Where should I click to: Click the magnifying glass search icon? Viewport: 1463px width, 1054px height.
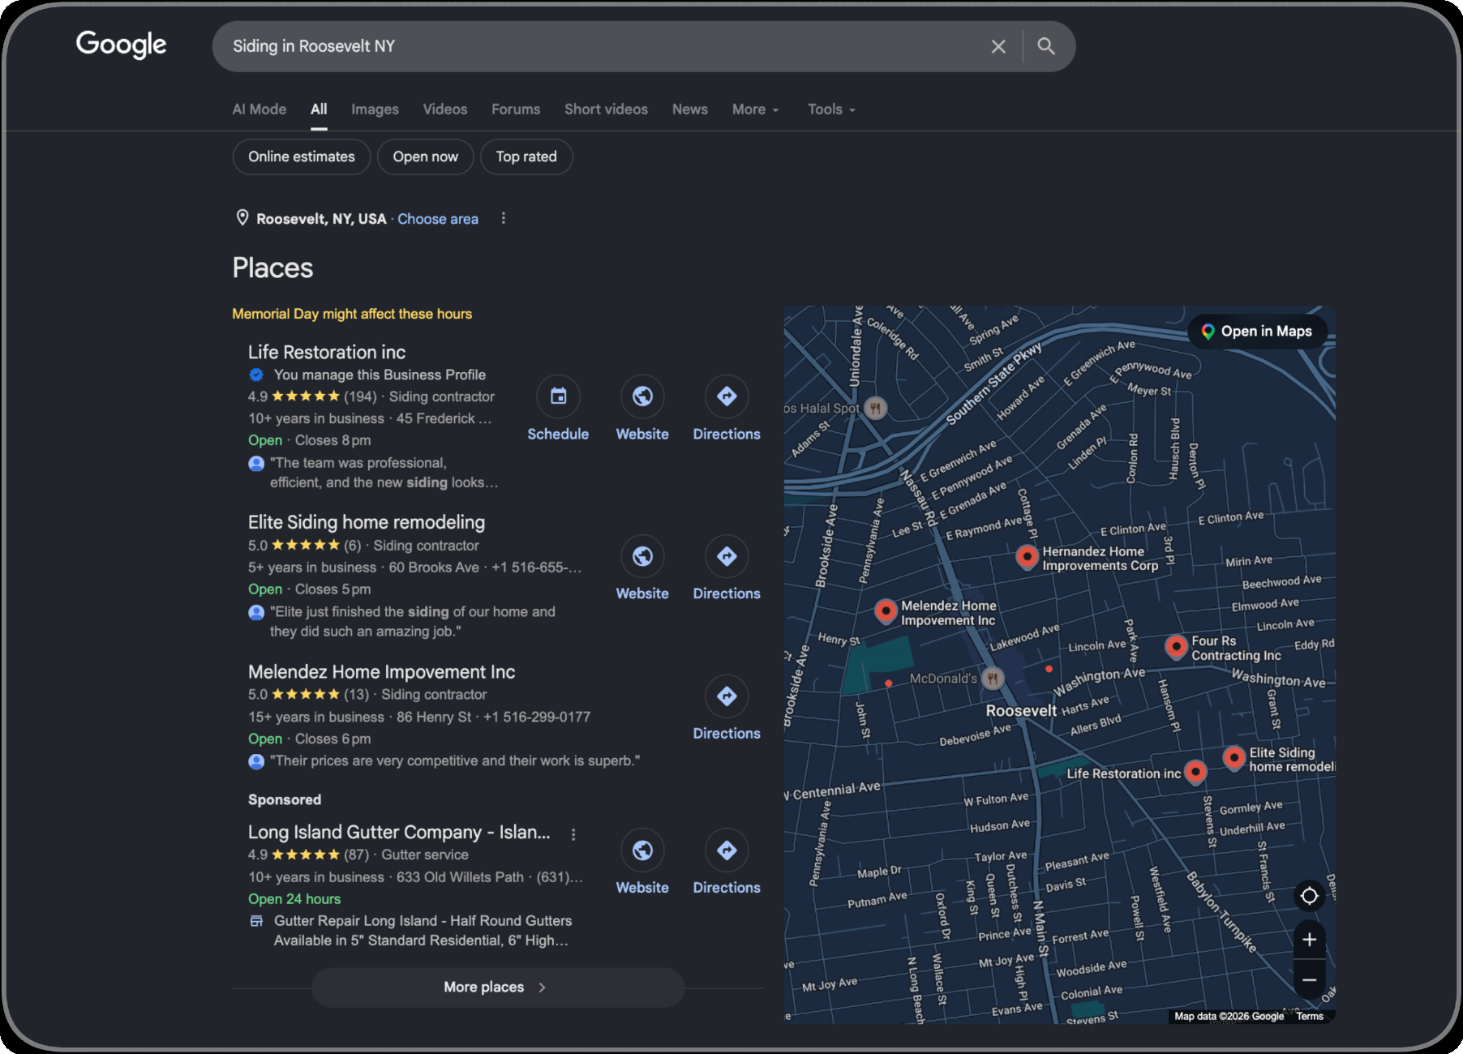(x=1046, y=46)
